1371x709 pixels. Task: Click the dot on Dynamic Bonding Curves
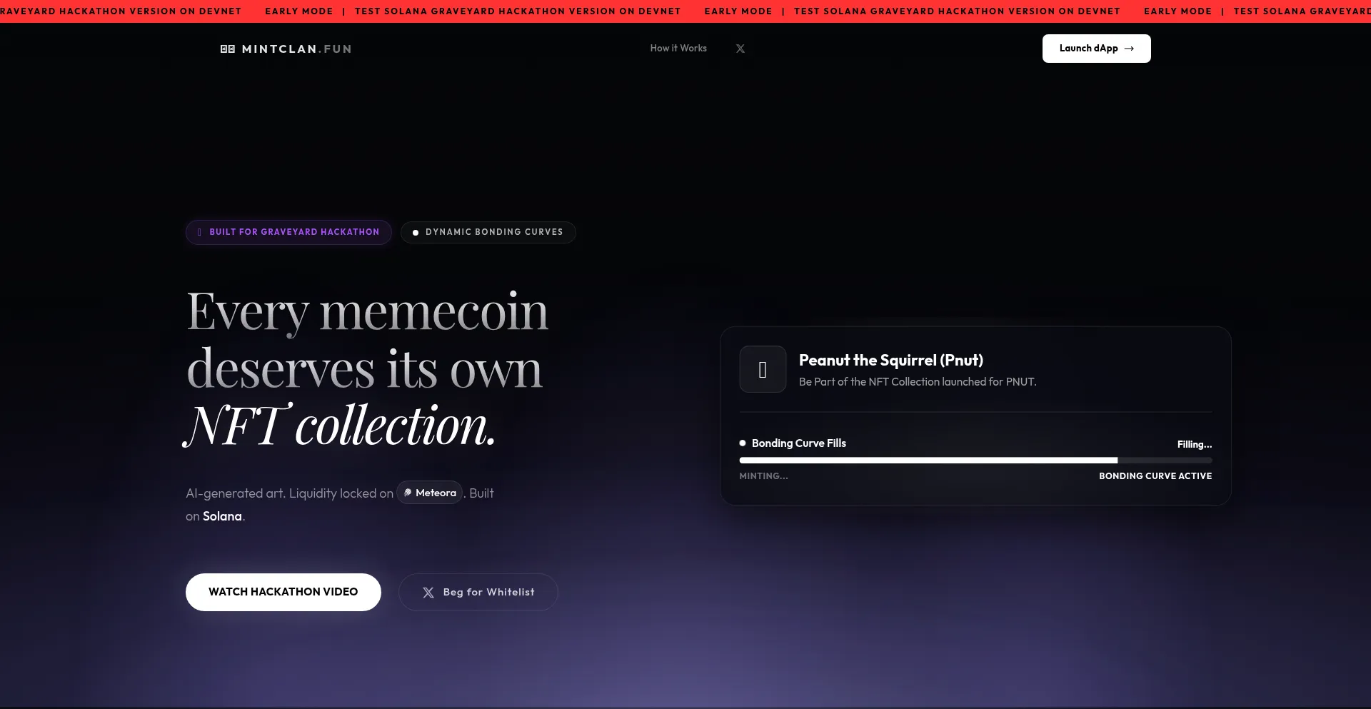[x=416, y=233]
